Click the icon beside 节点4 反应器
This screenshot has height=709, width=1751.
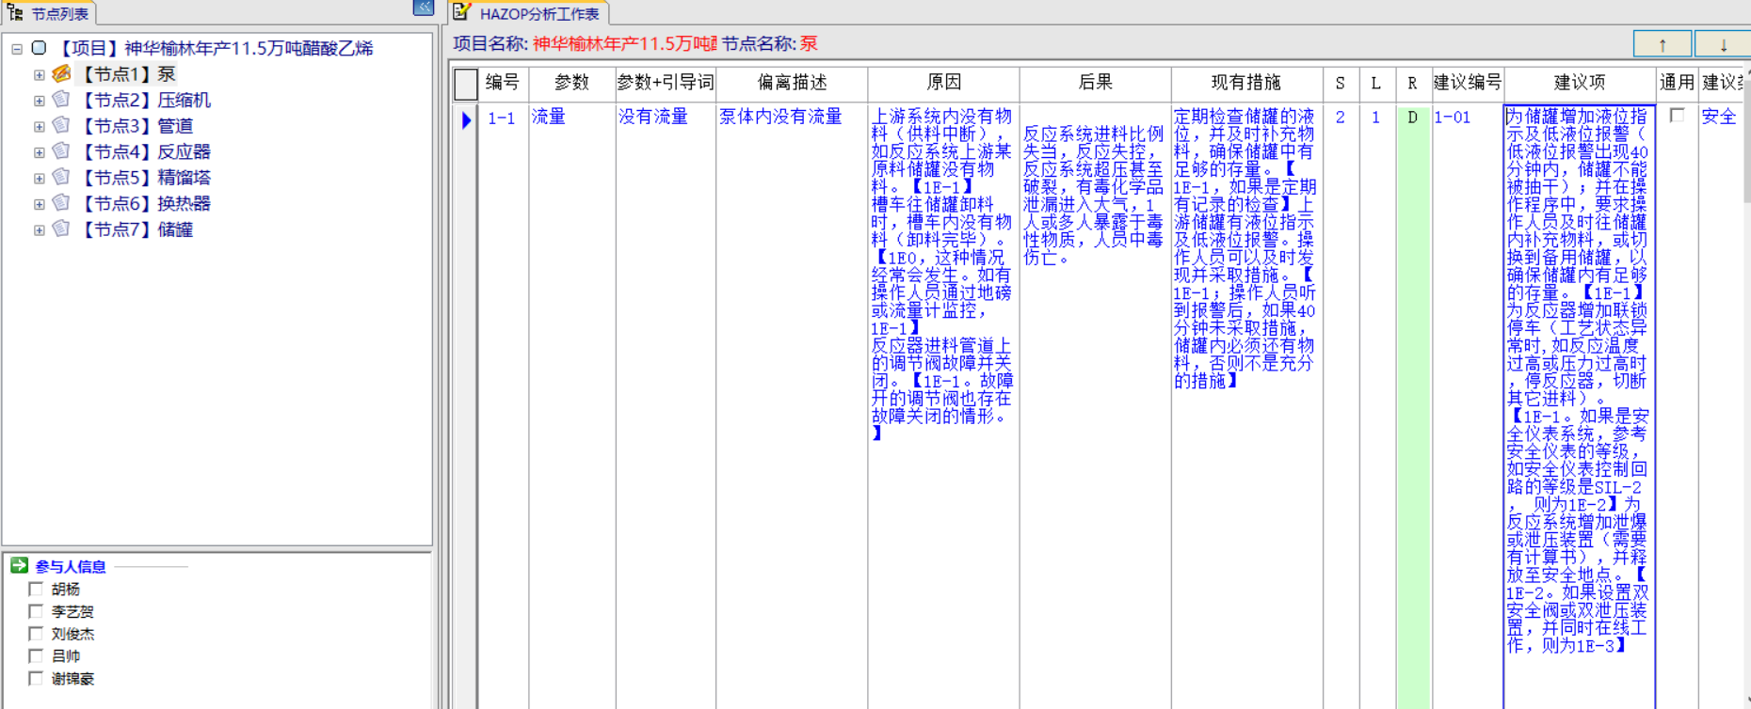click(x=62, y=151)
